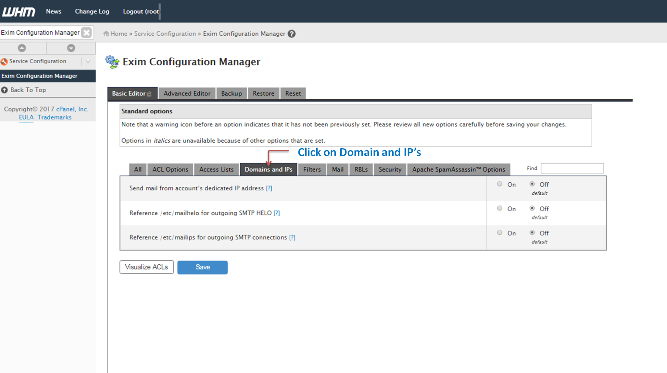Click the small icon on Basic Editor tab

[x=149, y=94]
